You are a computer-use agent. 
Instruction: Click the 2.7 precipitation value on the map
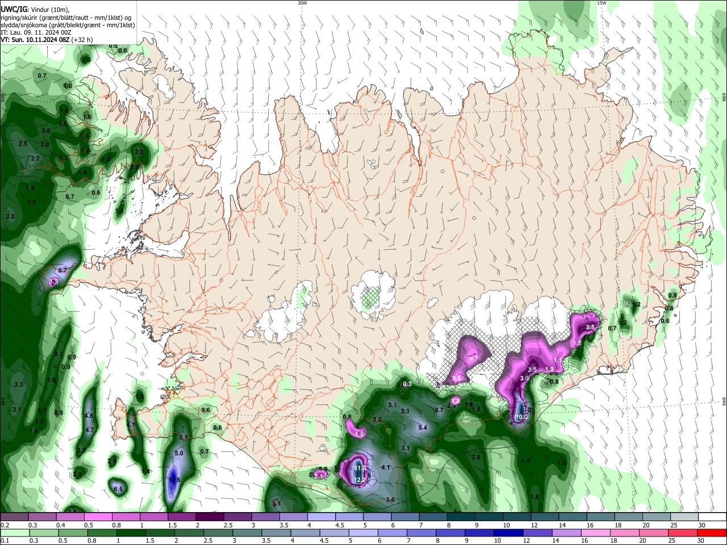[35, 158]
